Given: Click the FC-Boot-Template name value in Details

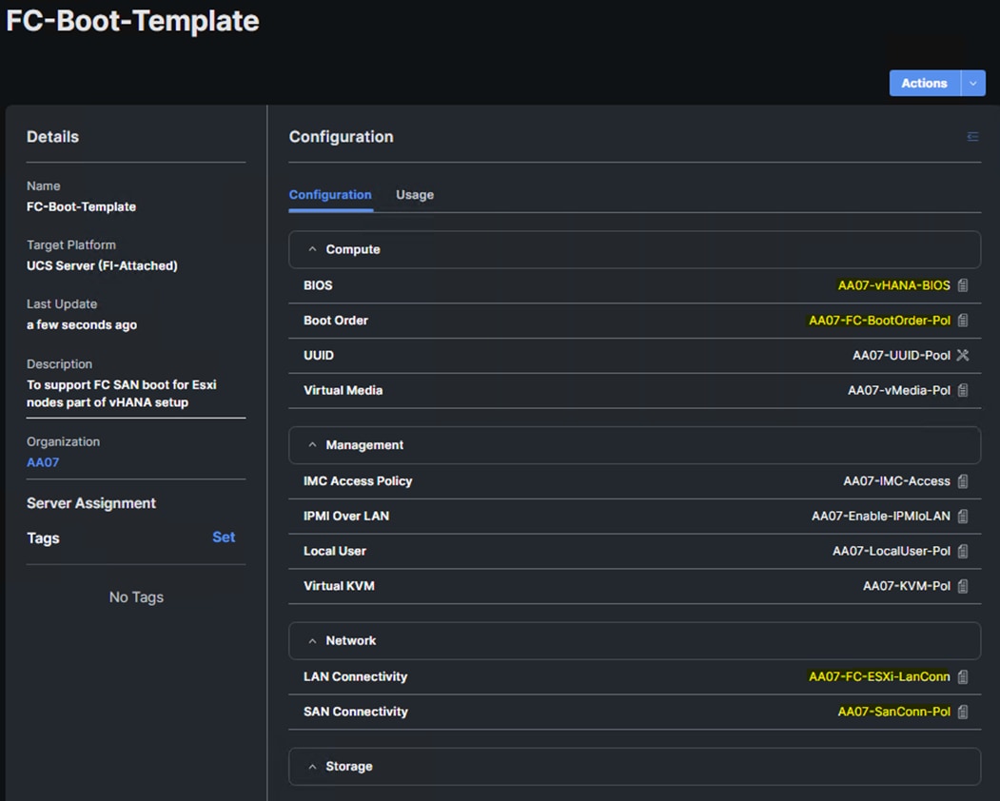Looking at the screenshot, I should pyautogui.click(x=81, y=206).
